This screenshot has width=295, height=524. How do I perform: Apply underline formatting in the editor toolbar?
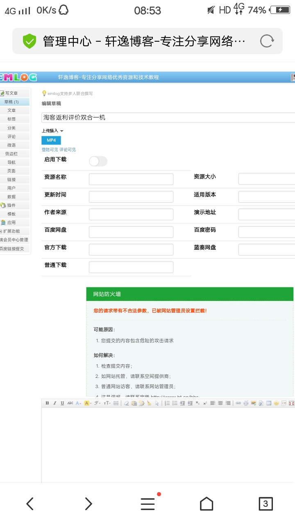[62, 403]
